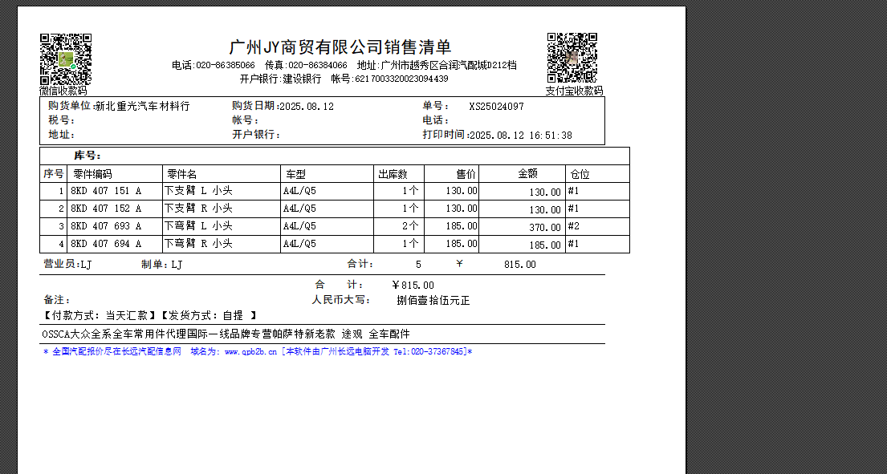Click the A4L/Q5 model in the 8KD 407 693 A row
This screenshot has height=474, width=887.
(300, 226)
